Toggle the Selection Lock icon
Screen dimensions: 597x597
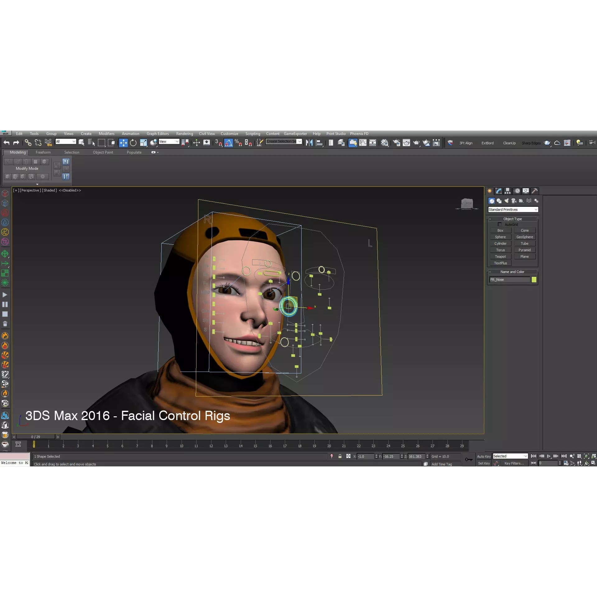click(x=340, y=456)
